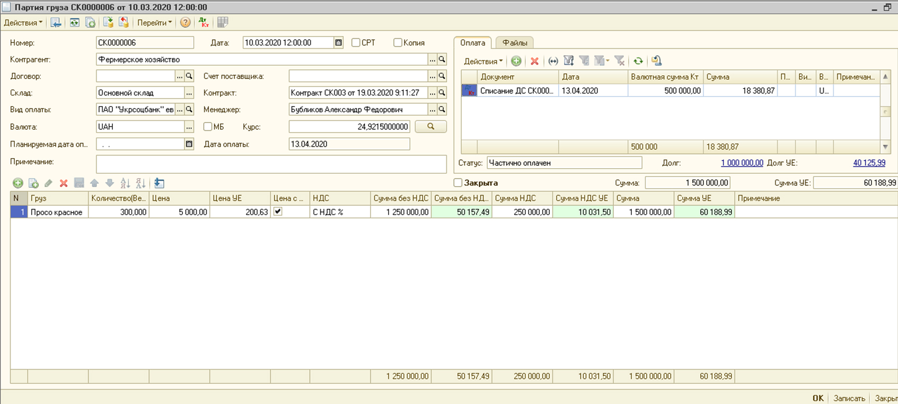Screen dimensions: 898x404
Task: Add a payment record with green plus
Action: [516, 61]
